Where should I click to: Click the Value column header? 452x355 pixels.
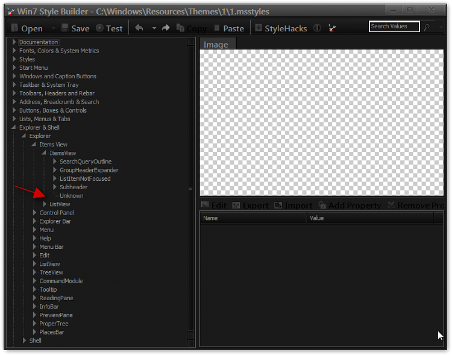[x=370, y=218]
